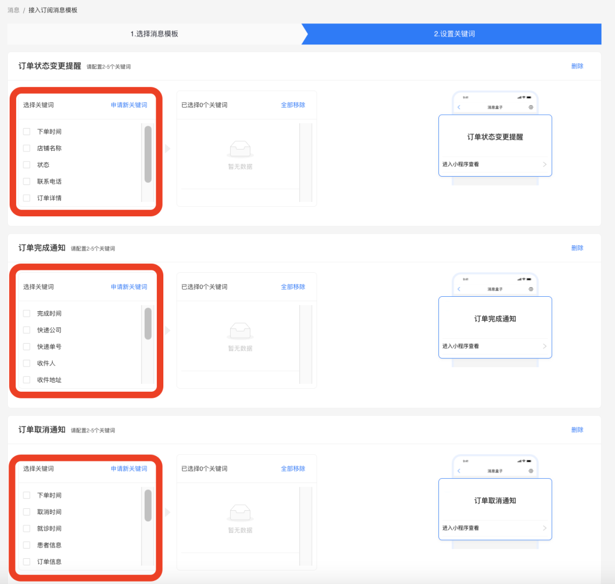Click chevron beside 进入小程序查看 in 订单取消通知 preview
615x584 pixels.
coord(544,528)
